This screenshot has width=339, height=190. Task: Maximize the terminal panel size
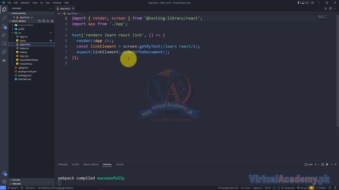coord(332,164)
